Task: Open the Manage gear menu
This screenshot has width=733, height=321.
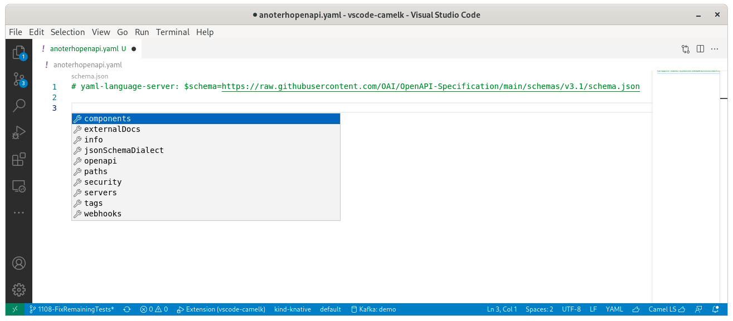Action: tap(18, 289)
